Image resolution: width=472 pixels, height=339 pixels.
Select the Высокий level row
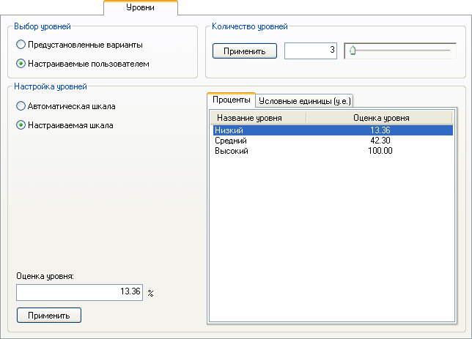[333, 151]
